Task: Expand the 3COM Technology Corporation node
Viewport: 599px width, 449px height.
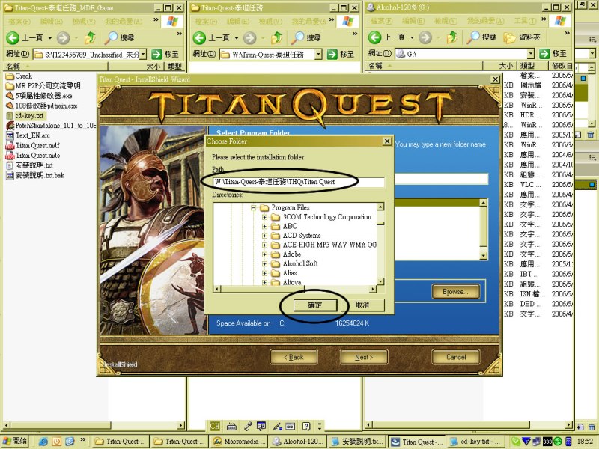Action: [x=264, y=217]
